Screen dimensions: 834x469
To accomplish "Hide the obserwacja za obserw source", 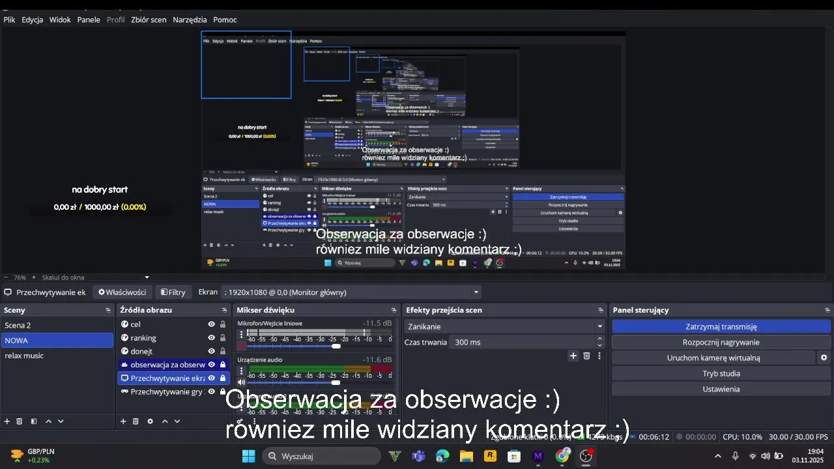I will tap(211, 365).
